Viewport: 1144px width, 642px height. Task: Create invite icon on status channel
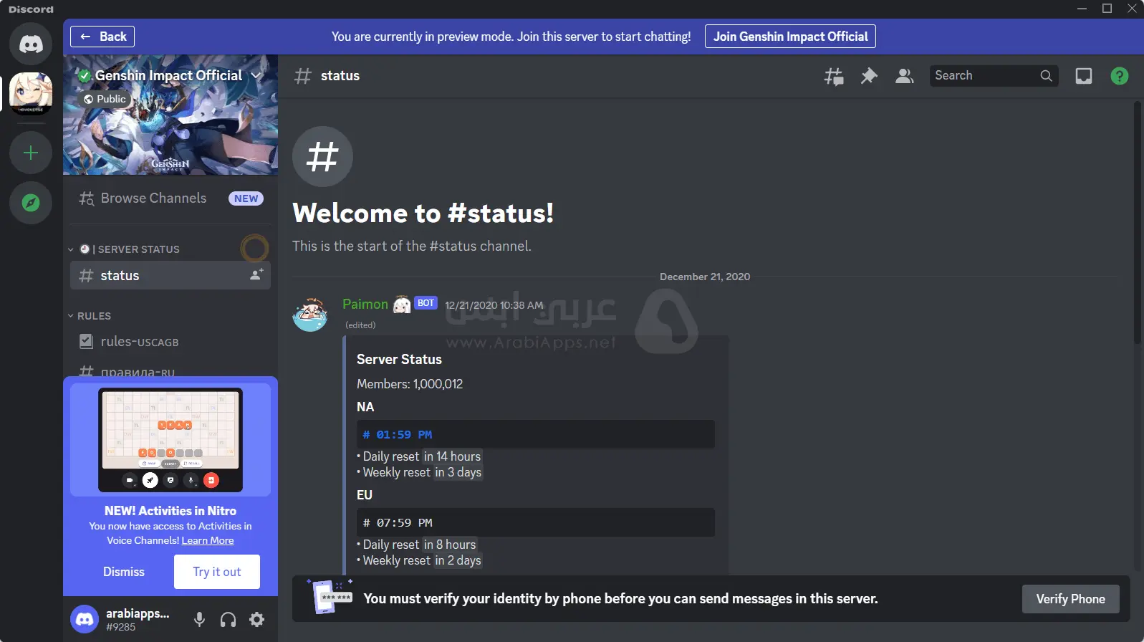point(256,274)
